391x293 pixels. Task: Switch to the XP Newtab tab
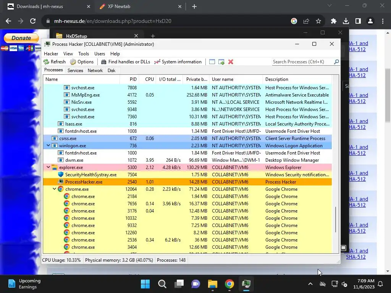(x=141, y=6)
